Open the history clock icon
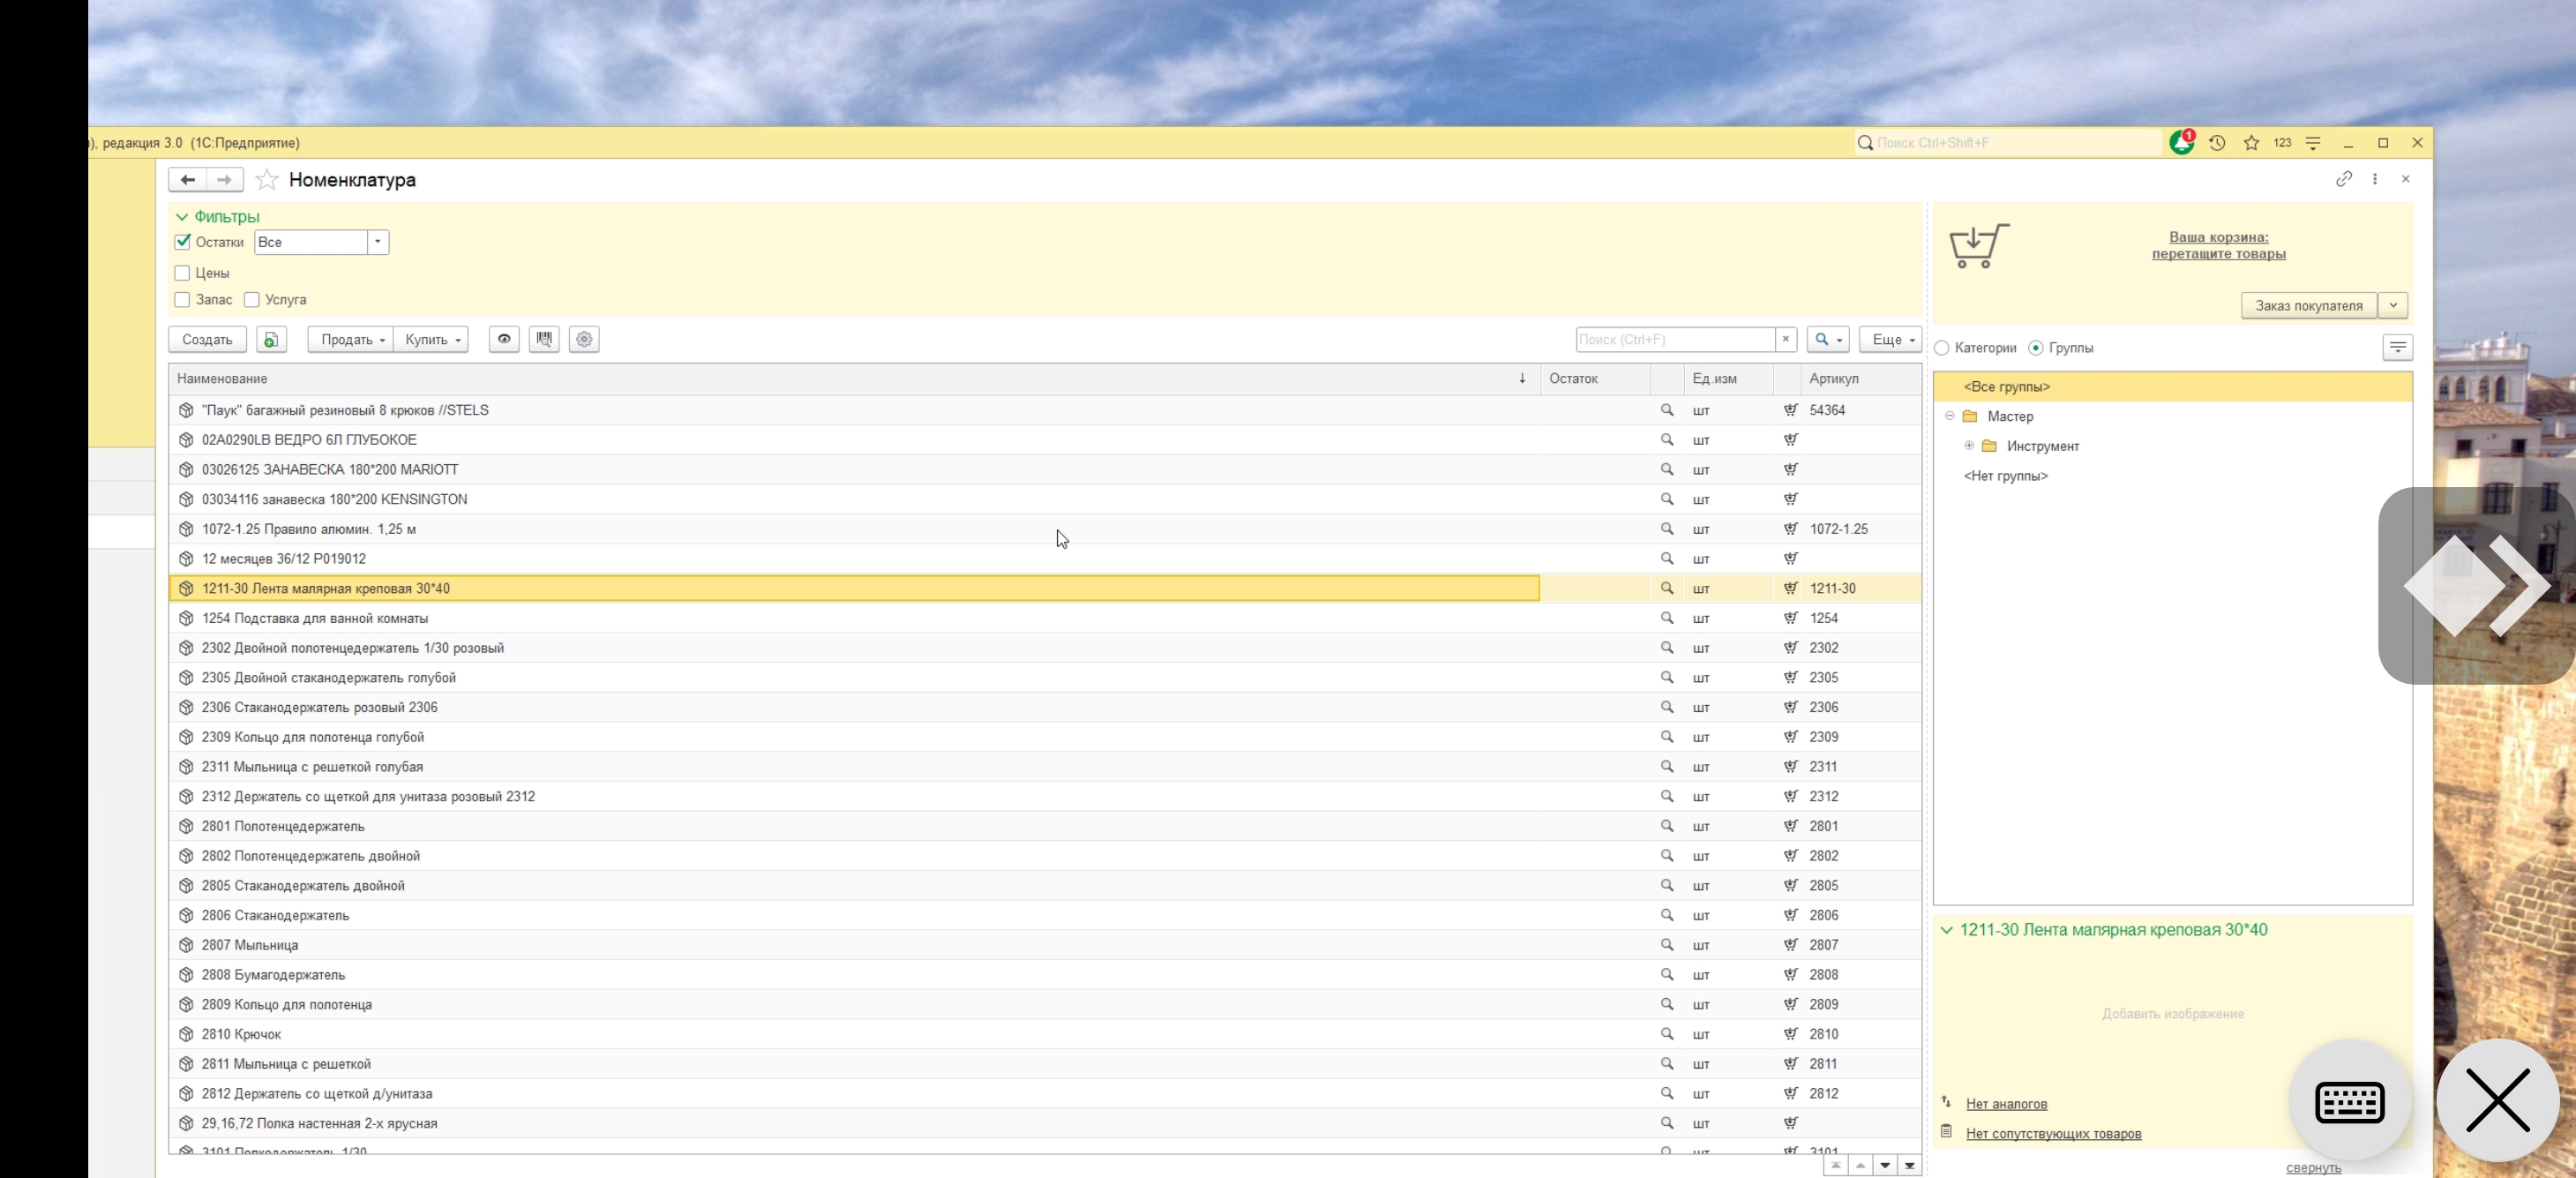 click(2217, 143)
